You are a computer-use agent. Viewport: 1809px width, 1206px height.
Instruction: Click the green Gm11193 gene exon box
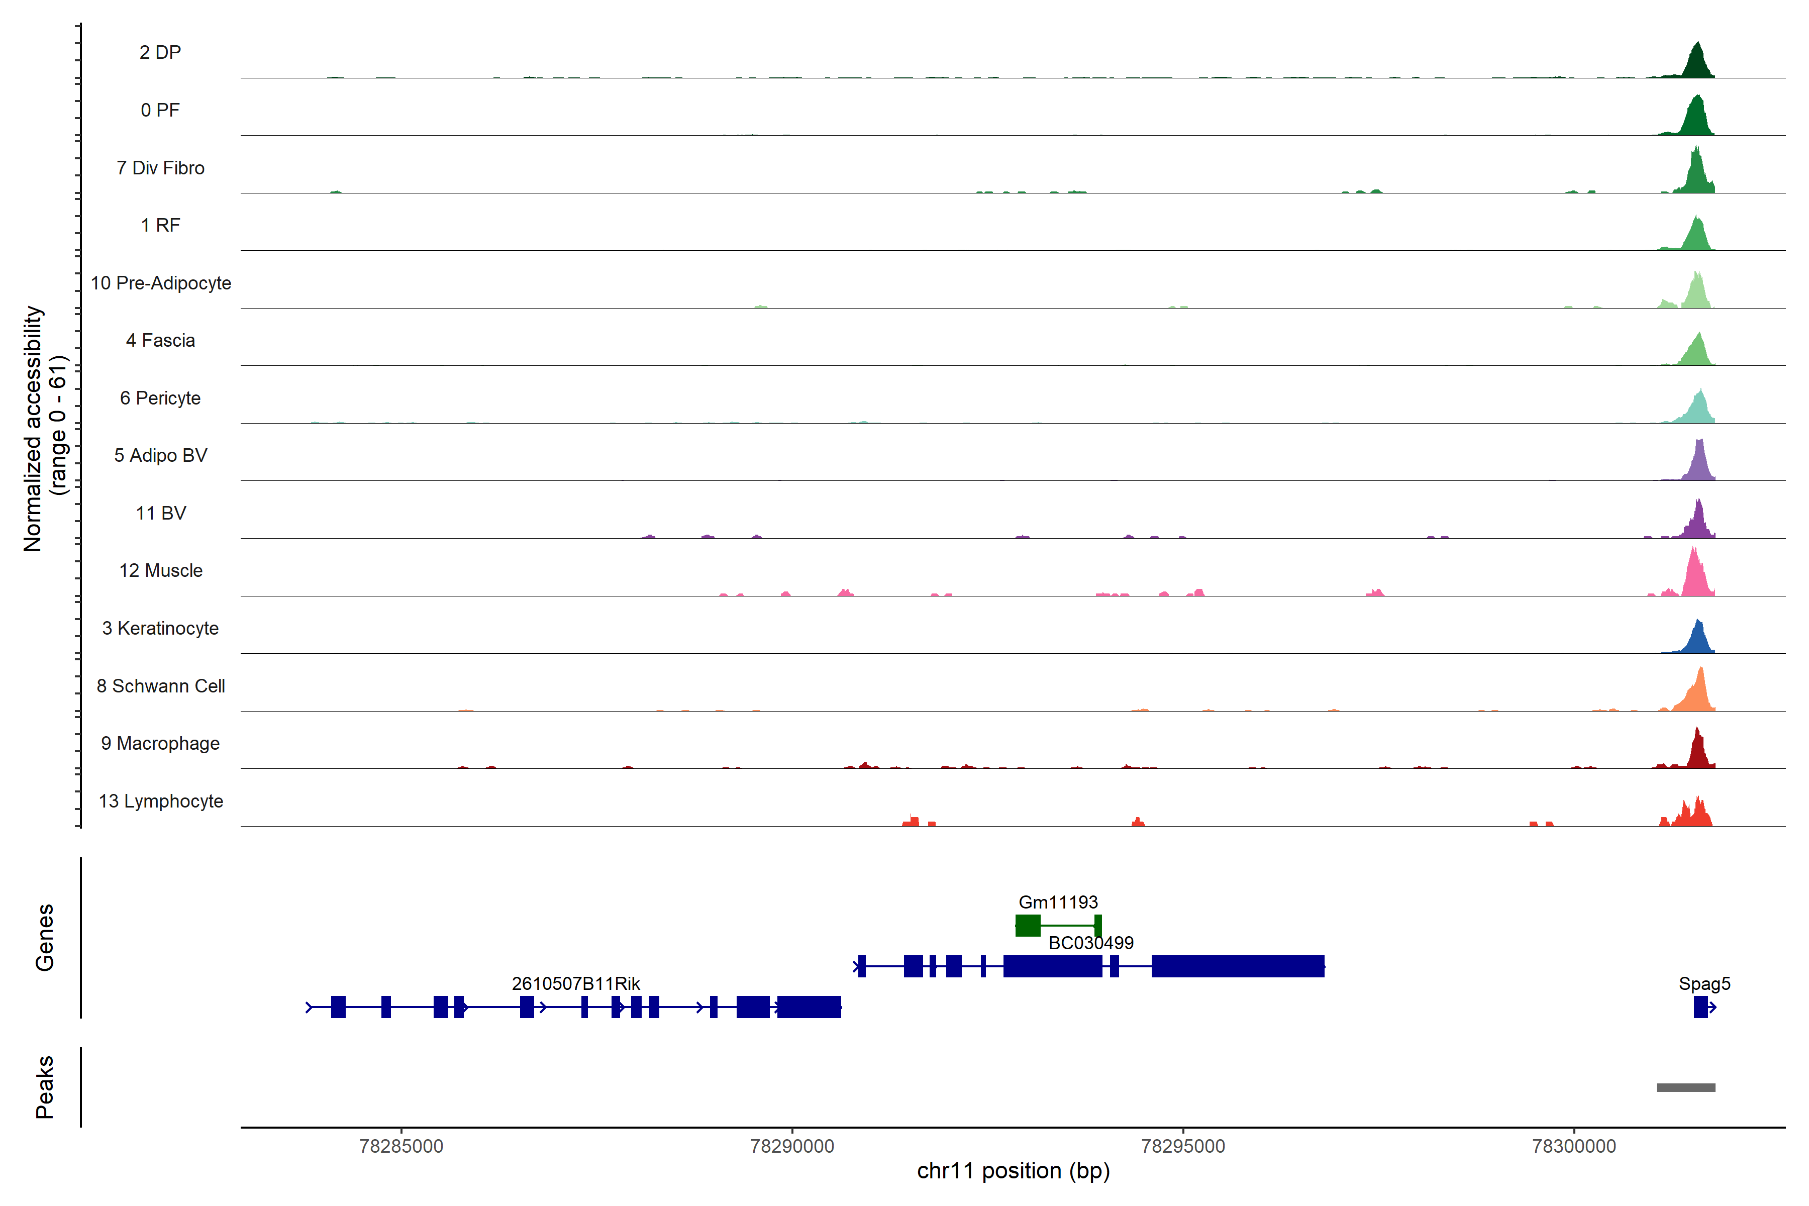click(1028, 925)
